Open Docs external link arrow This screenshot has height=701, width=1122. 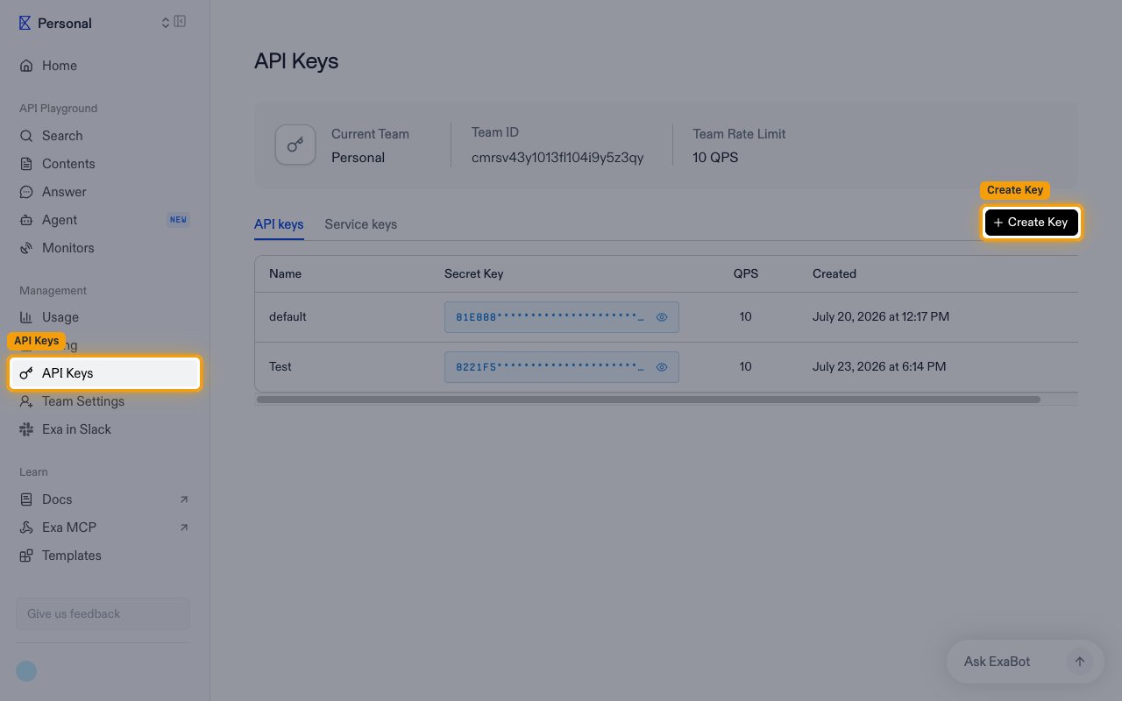coord(184,499)
